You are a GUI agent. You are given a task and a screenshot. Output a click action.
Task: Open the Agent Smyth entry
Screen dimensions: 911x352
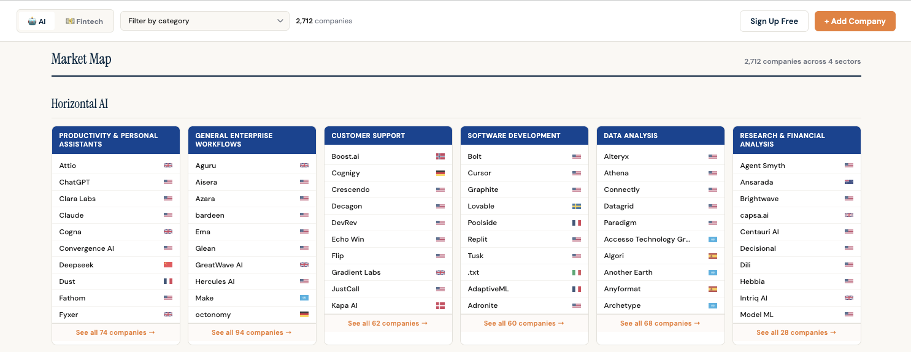coord(797,166)
